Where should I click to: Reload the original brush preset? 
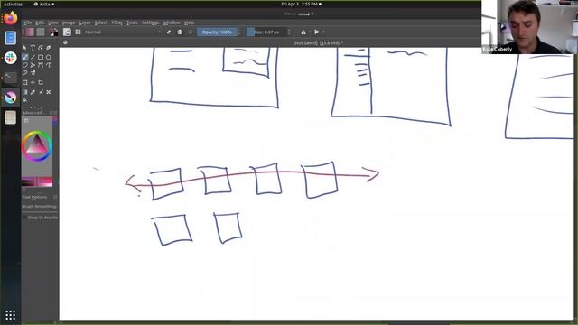pyautogui.click(x=191, y=32)
